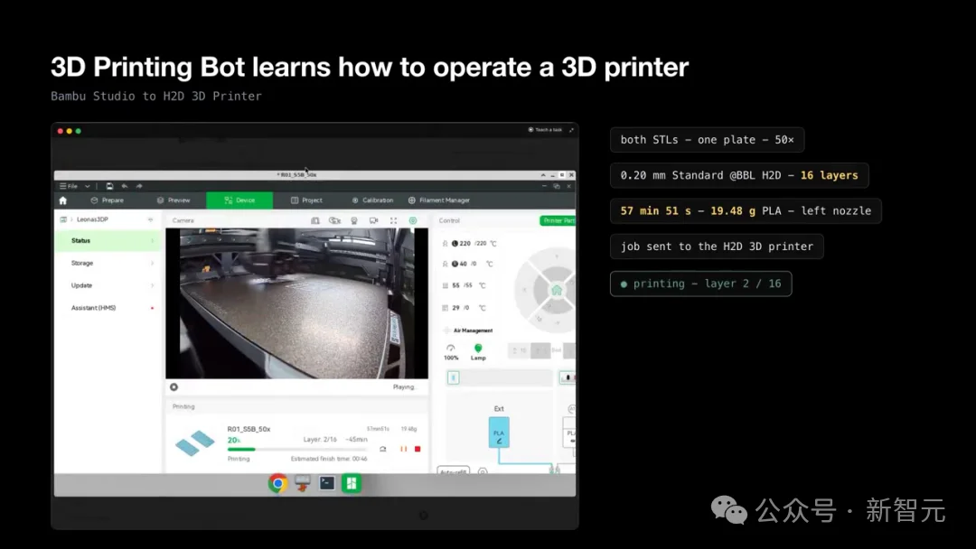Select the Device tab
Image resolution: width=976 pixels, height=549 pixels.
click(239, 200)
